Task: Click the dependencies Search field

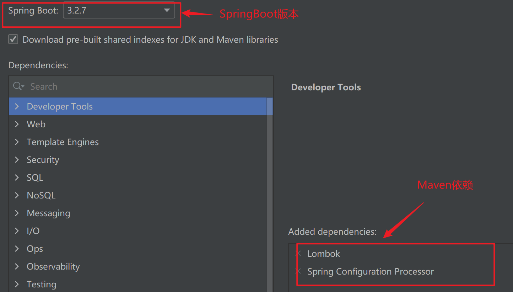Action: click(x=142, y=86)
